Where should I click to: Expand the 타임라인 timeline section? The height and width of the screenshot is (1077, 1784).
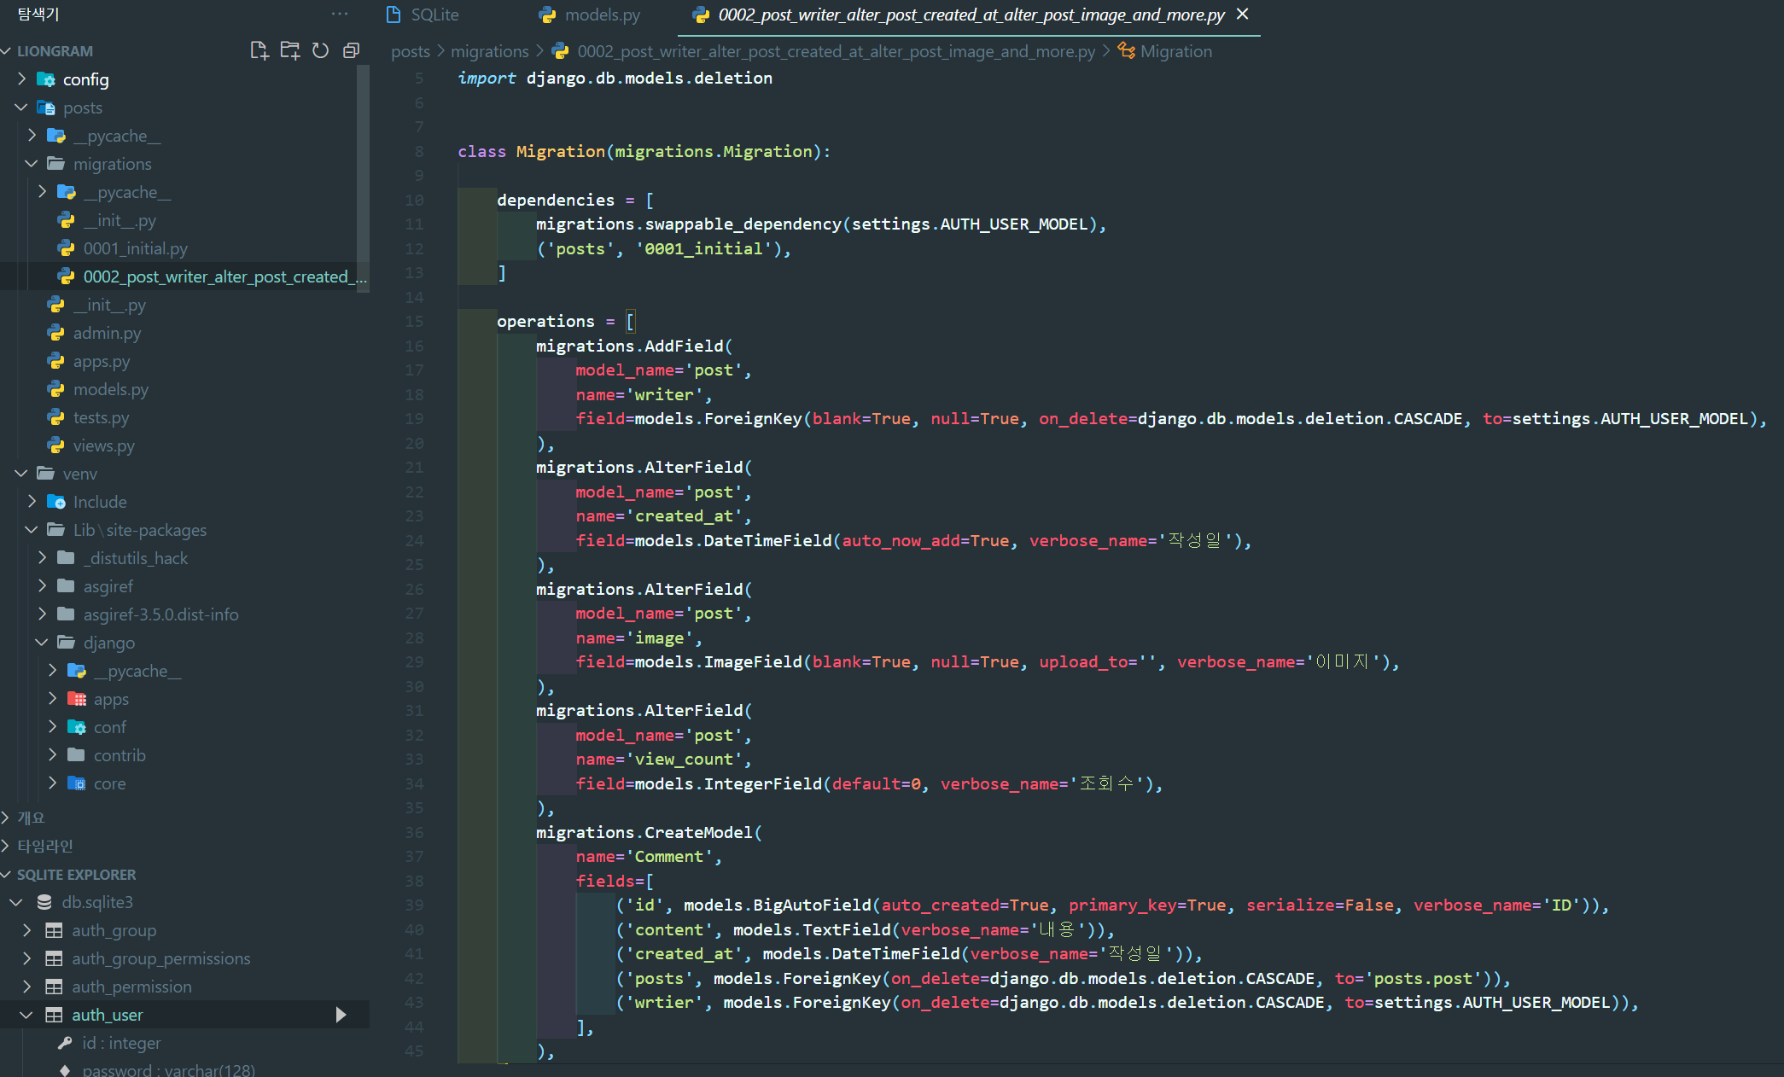point(7,846)
